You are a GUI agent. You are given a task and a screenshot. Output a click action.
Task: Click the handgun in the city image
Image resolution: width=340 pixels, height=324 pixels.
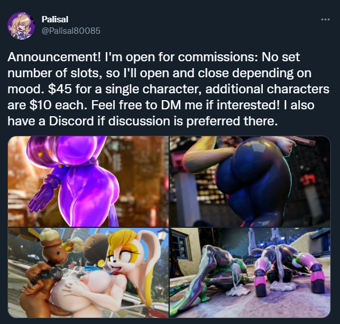[x=302, y=142]
